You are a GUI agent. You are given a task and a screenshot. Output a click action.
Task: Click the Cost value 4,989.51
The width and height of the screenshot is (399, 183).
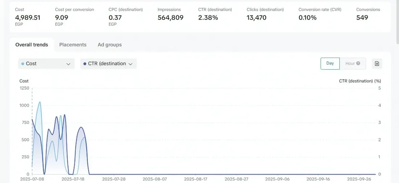[x=28, y=18]
